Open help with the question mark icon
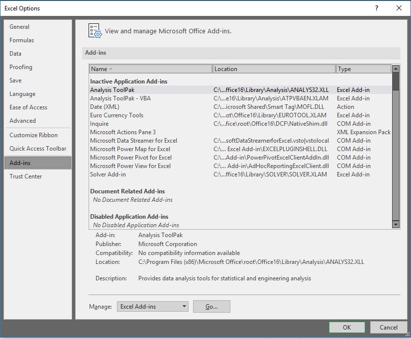411x339 pixels. click(377, 8)
